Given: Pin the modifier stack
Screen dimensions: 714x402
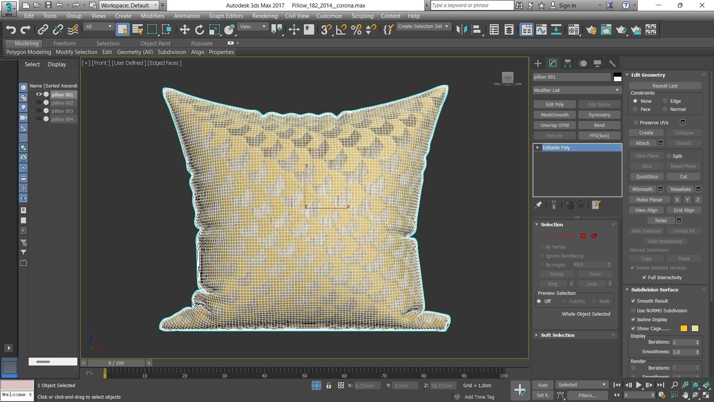Looking at the screenshot, I should point(538,205).
